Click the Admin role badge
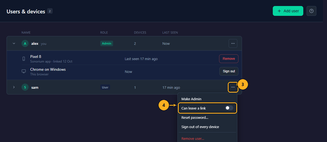 pos(107,43)
